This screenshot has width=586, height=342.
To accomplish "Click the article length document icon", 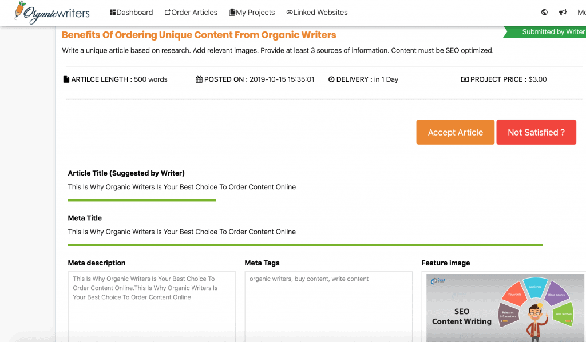I will [66, 79].
